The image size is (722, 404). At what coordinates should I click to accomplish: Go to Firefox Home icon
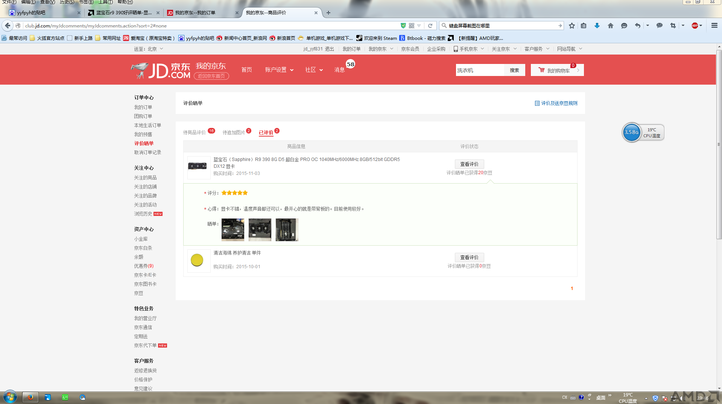pos(611,26)
